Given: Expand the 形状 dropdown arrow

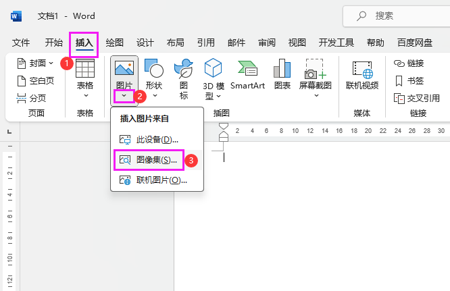Looking at the screenshot, I should (155, 96).
